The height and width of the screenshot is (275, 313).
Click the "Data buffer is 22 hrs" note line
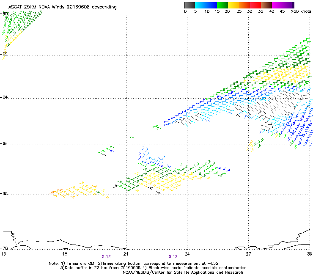coord(153,268)
